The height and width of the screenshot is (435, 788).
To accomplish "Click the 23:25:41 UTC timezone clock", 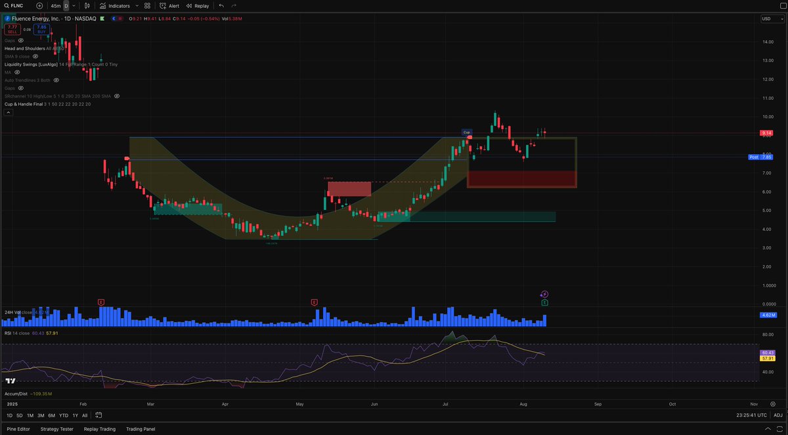I will coord(752,415).
